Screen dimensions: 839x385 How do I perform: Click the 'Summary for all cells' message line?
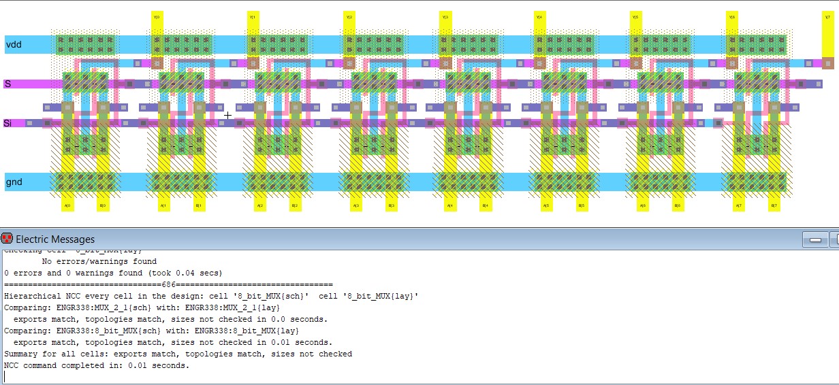178,354
